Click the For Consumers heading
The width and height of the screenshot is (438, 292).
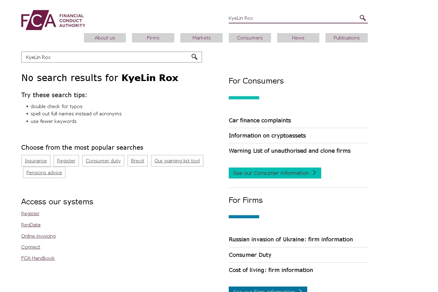[x=256, y=81]
